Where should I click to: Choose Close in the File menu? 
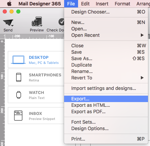click(x=106, y=46)
